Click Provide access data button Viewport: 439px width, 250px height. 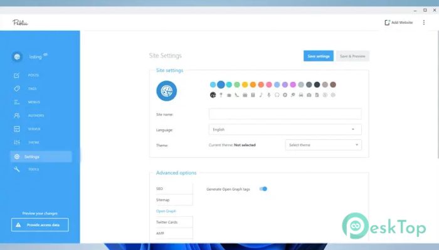click(x=40, y=225)
